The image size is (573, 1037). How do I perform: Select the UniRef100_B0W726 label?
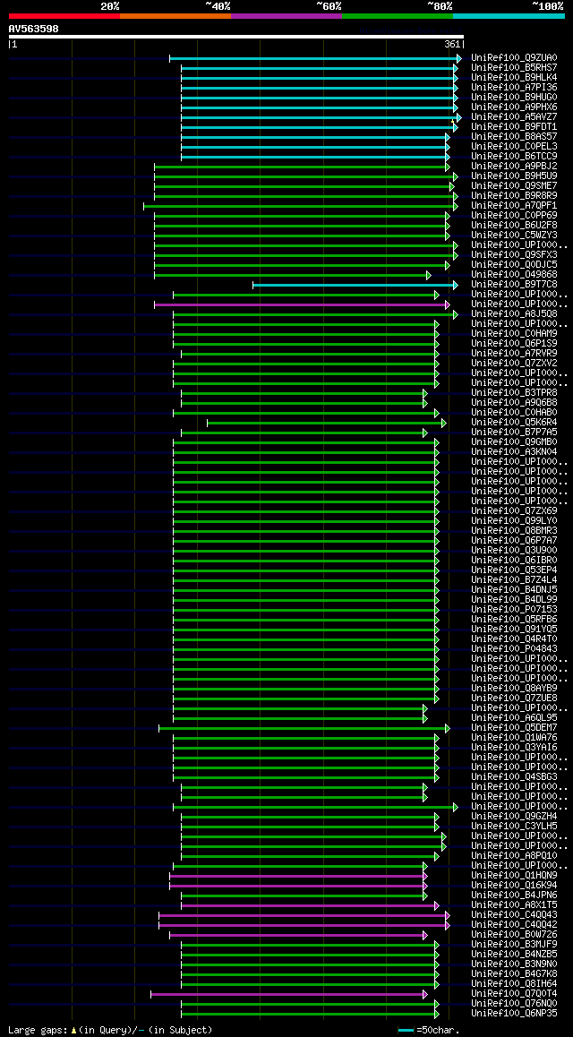coord(514,935)
